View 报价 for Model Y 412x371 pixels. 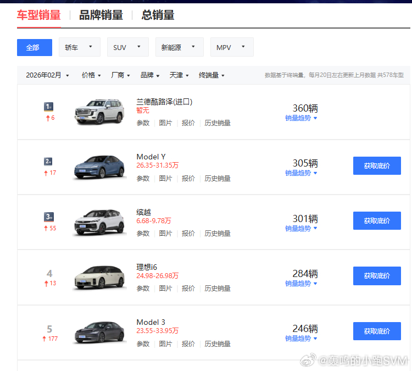point(188,179)
